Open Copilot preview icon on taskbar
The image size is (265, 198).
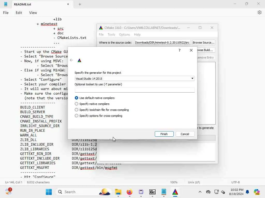point(257,192)
